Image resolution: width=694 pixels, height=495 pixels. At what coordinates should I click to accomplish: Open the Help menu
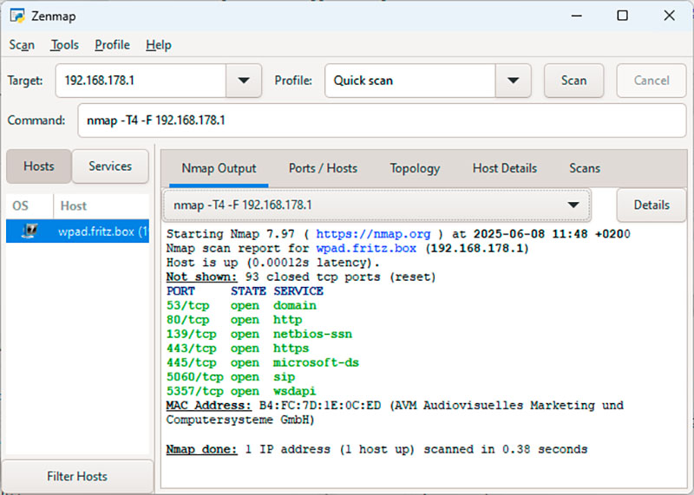click(x=159, y=45)
